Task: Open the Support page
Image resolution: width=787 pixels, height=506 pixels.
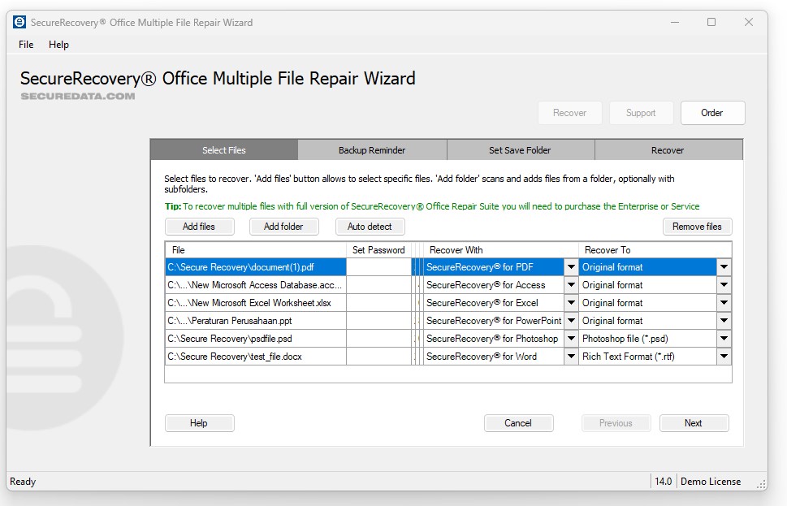Action: click(641, 113)
